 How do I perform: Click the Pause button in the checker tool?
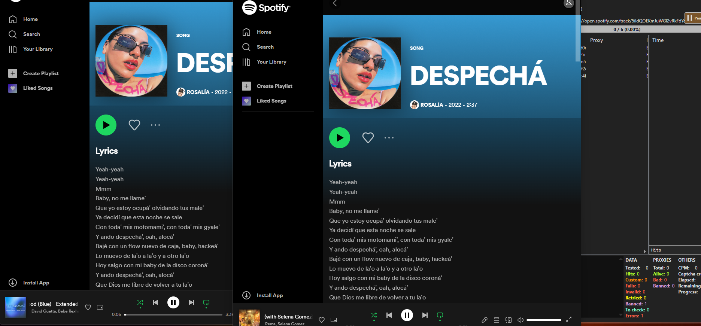coord(693,18)
